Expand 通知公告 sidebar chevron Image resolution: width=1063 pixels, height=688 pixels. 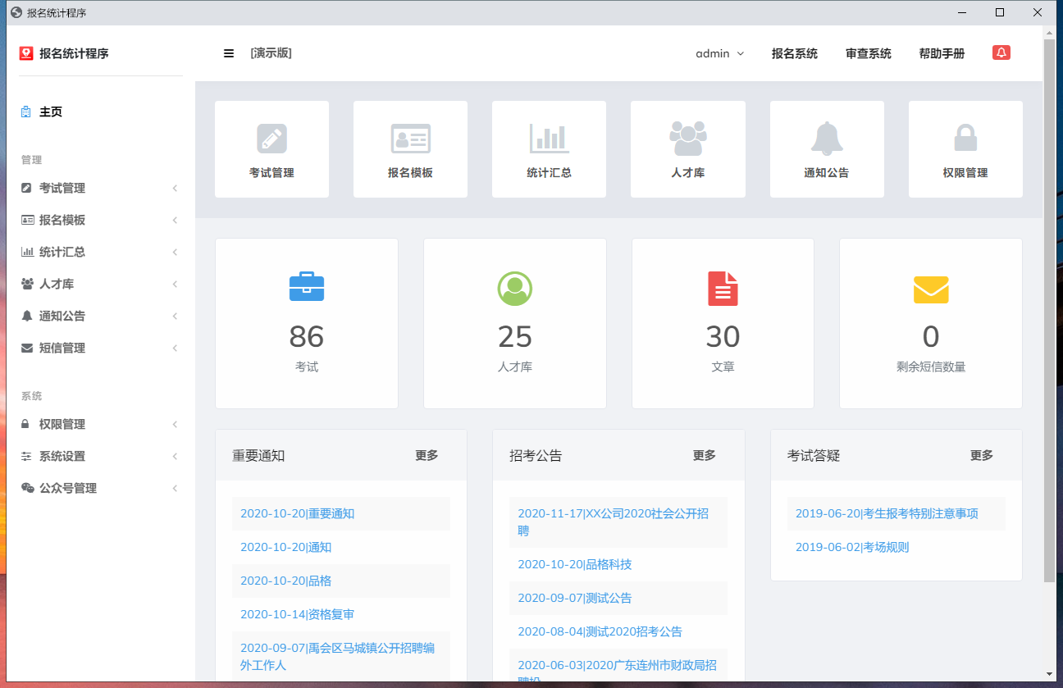[x=175, y=317]
